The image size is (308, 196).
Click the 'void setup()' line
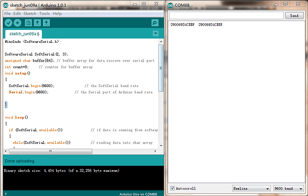pos(17,73)
